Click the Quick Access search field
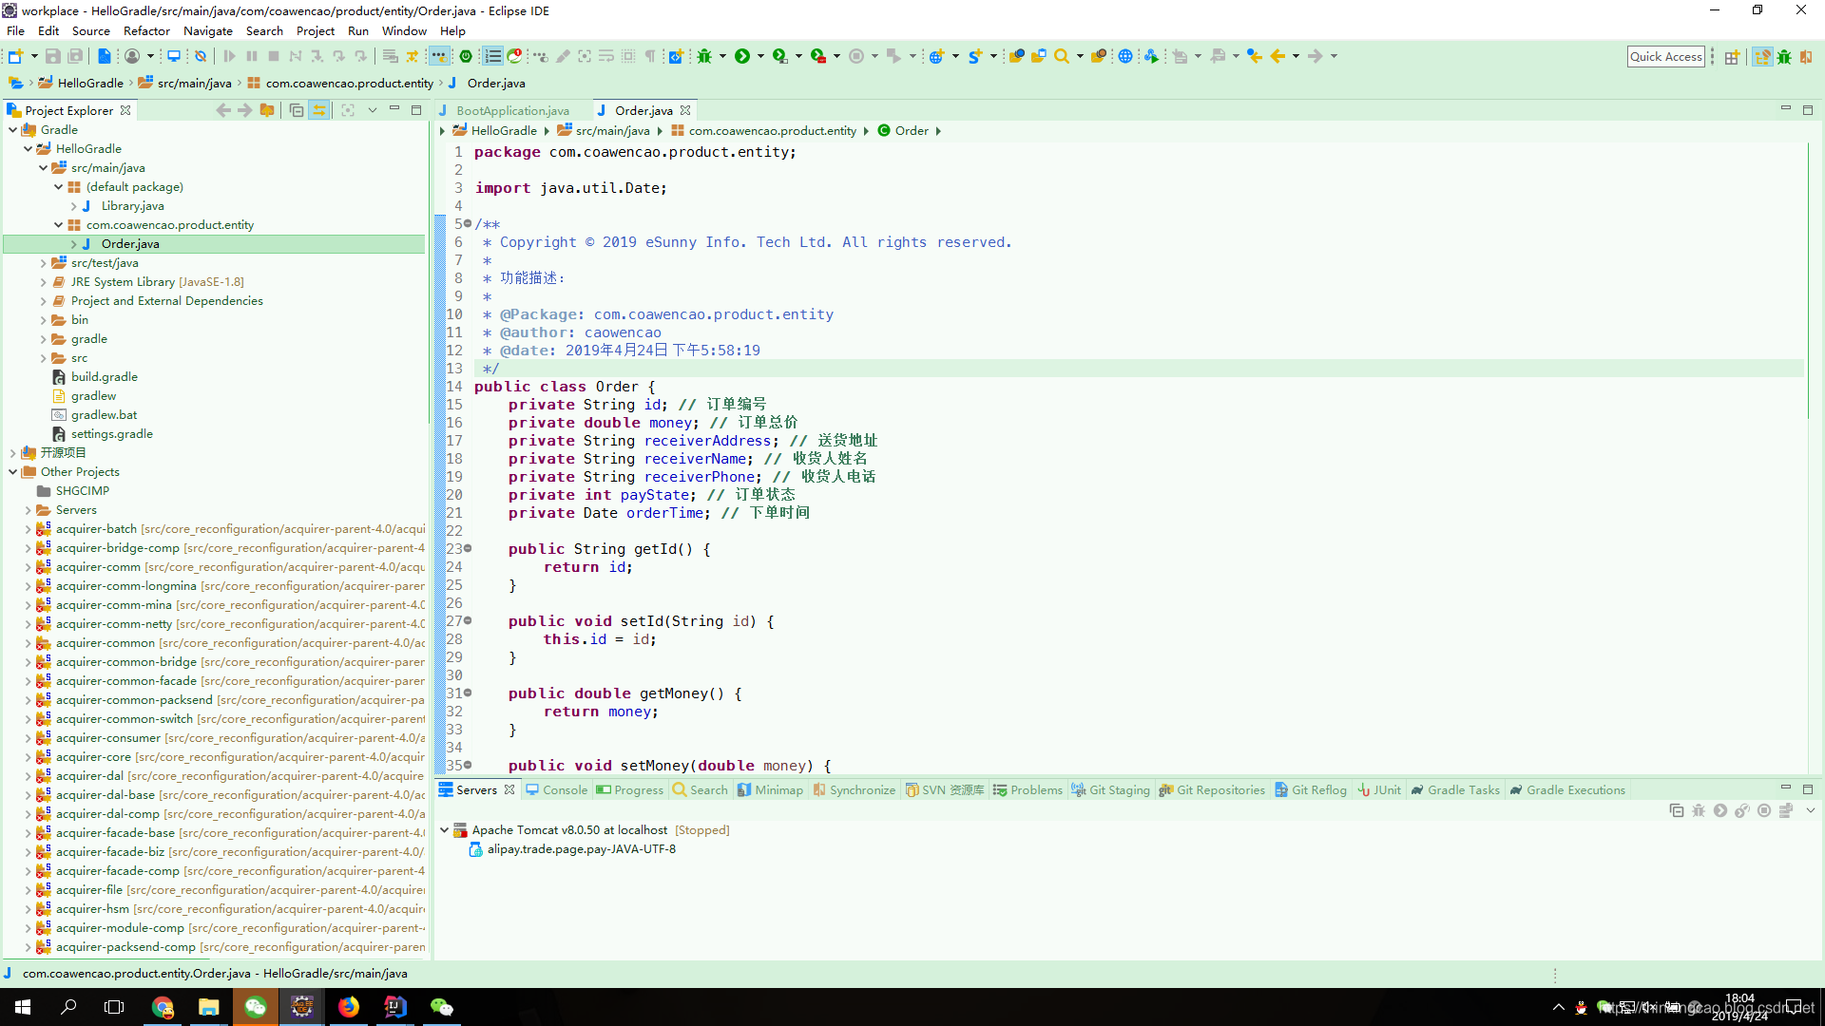1825x1026 pixels. tap(1665, 56)
